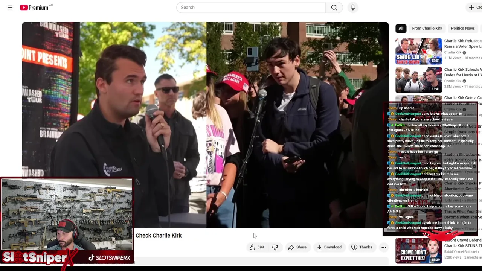Screen dimensions: 482x271
Task: Select the From Charlie Kirk chip
Action: 427,28
